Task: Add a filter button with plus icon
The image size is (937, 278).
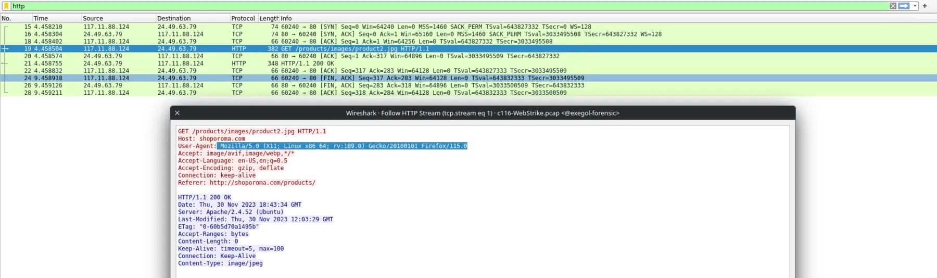Action: tap(925, 6)
